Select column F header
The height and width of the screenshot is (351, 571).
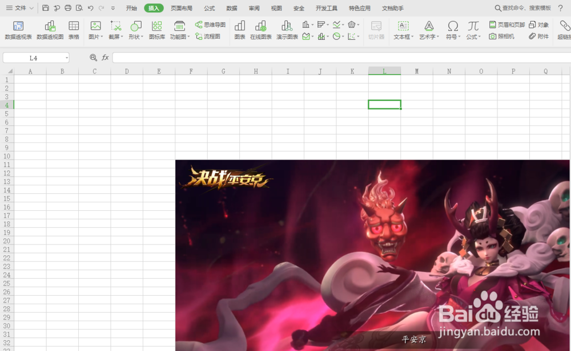(x=191, y=71)
